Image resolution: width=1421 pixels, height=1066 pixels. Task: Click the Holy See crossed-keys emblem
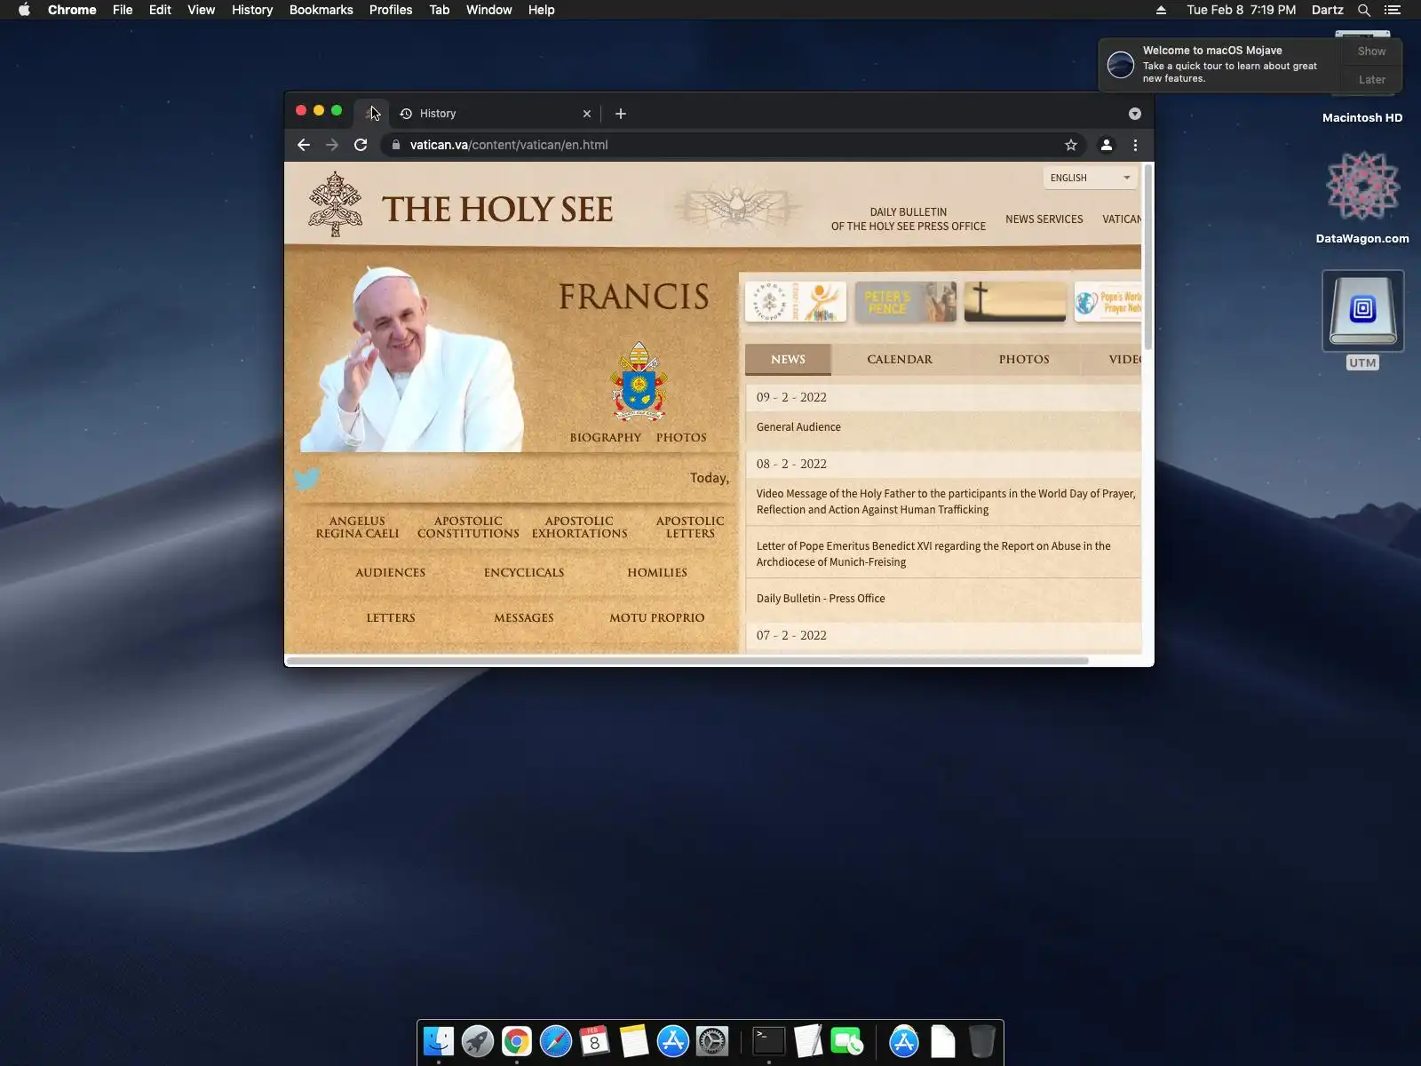[x=335, y=204]
